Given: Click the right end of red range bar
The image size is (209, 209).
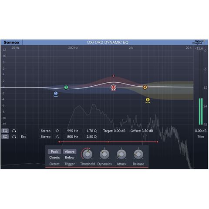Looking at the screenshot, I should (157, 142).
